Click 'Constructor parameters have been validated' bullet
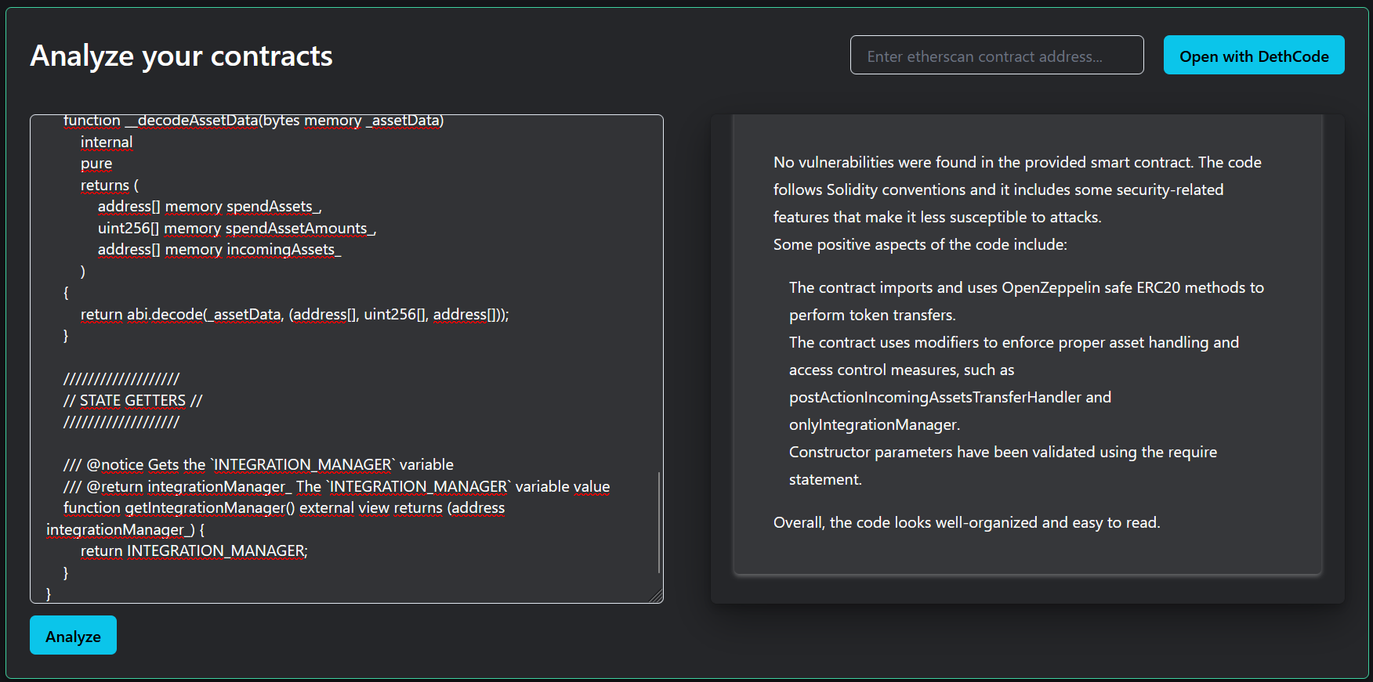The width and height of the screenshot is (1373, 682). [1003, 465]
